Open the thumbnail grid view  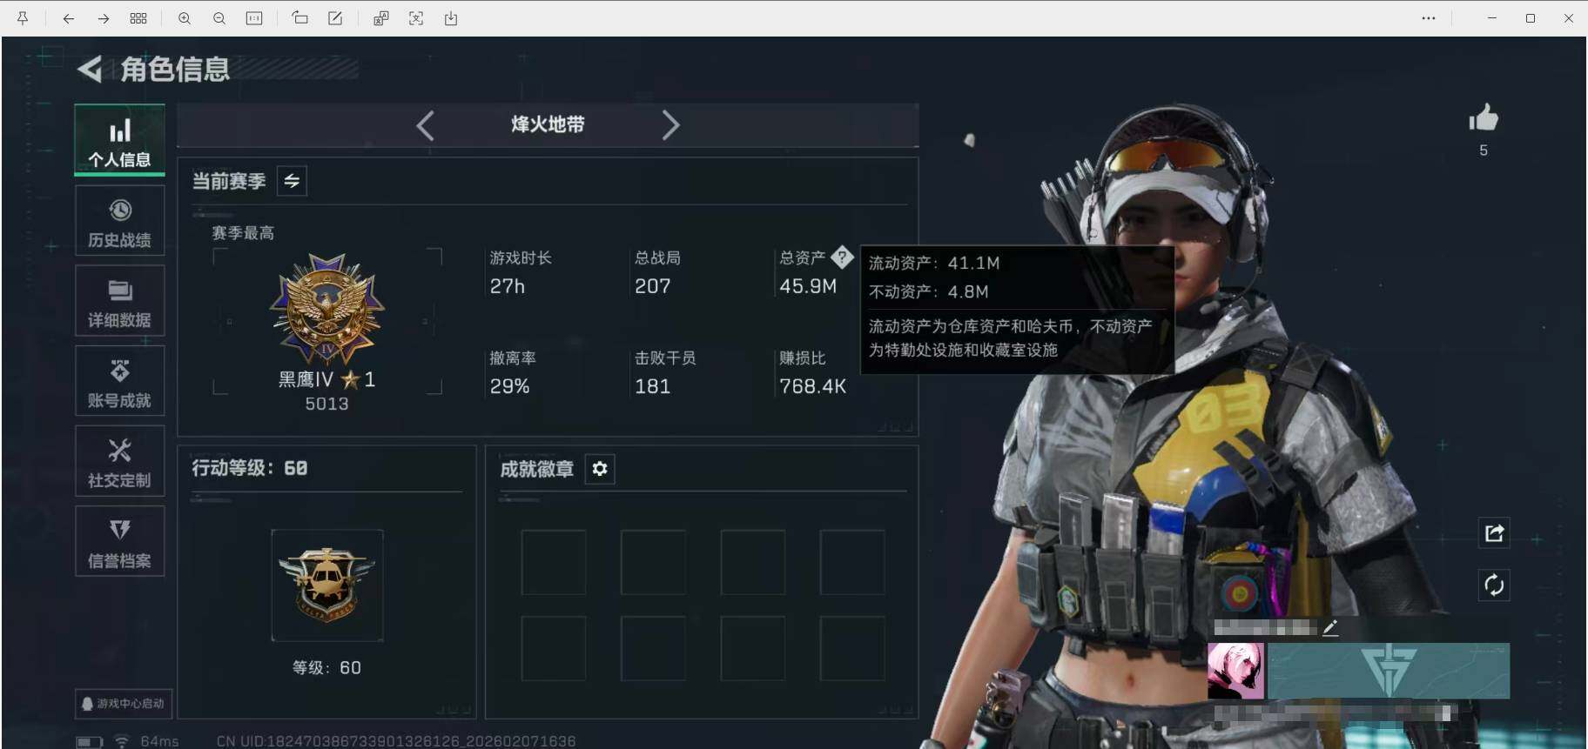138,18
